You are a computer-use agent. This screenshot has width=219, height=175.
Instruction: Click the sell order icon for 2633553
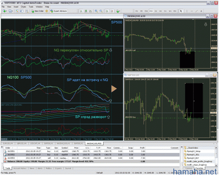(5, 158)
